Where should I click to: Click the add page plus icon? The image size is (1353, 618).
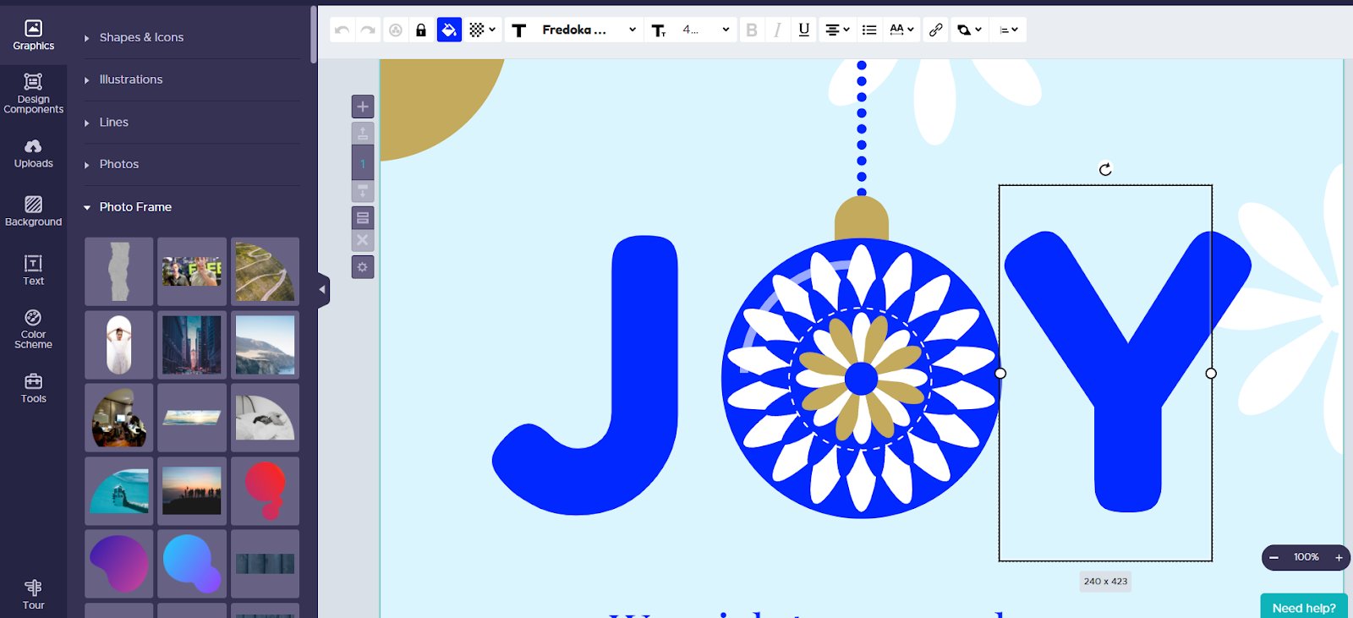[x=363, y=107]
